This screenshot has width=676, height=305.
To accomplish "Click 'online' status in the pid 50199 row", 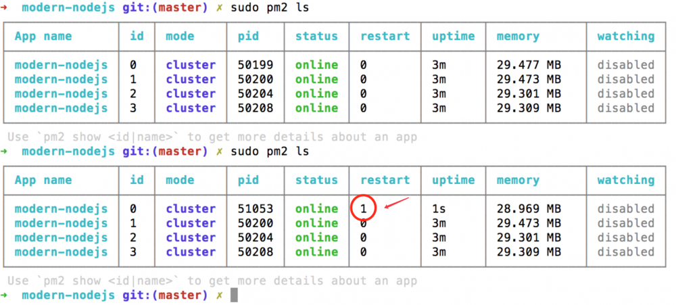I will point(316,65).
